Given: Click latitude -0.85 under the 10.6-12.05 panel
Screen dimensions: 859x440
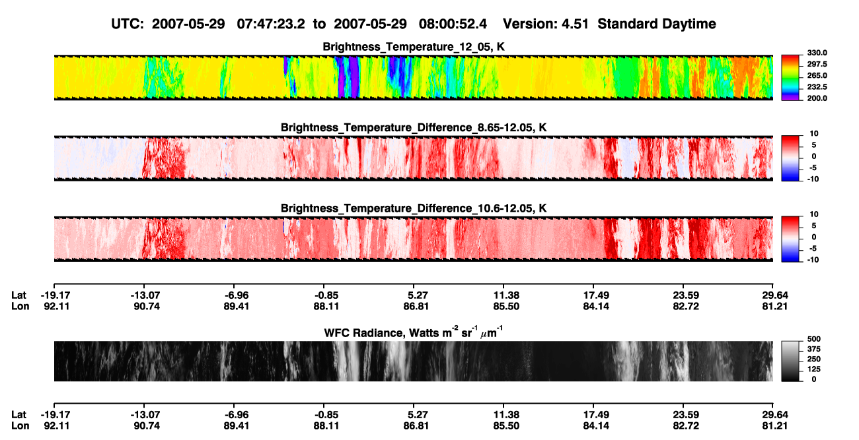Looking at the screenshot, I should pyautogui.click(x=325, y=296).
